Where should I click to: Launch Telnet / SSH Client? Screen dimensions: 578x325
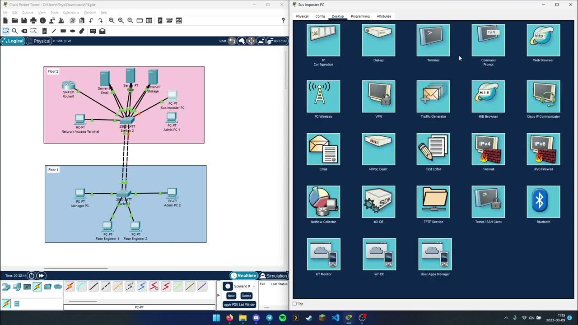(488, 202)
